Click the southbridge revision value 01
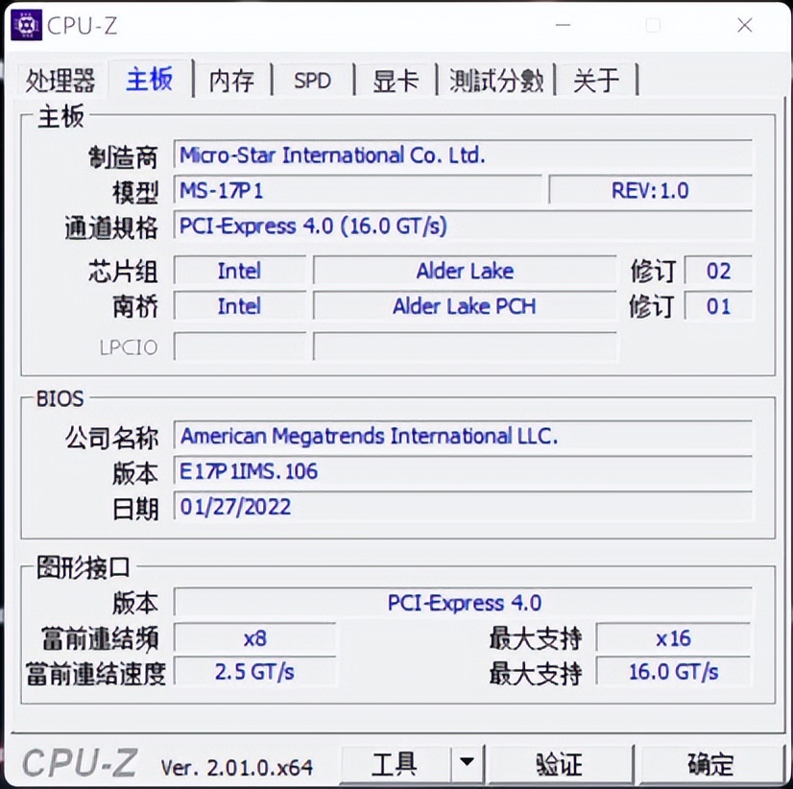Viewport: 793px width, 789px height. pos(718,306)
